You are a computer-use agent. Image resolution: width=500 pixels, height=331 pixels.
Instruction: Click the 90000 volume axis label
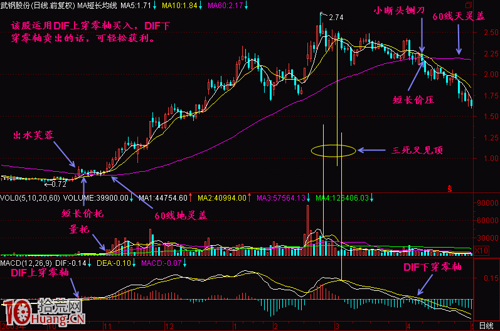tap(487, 203)
